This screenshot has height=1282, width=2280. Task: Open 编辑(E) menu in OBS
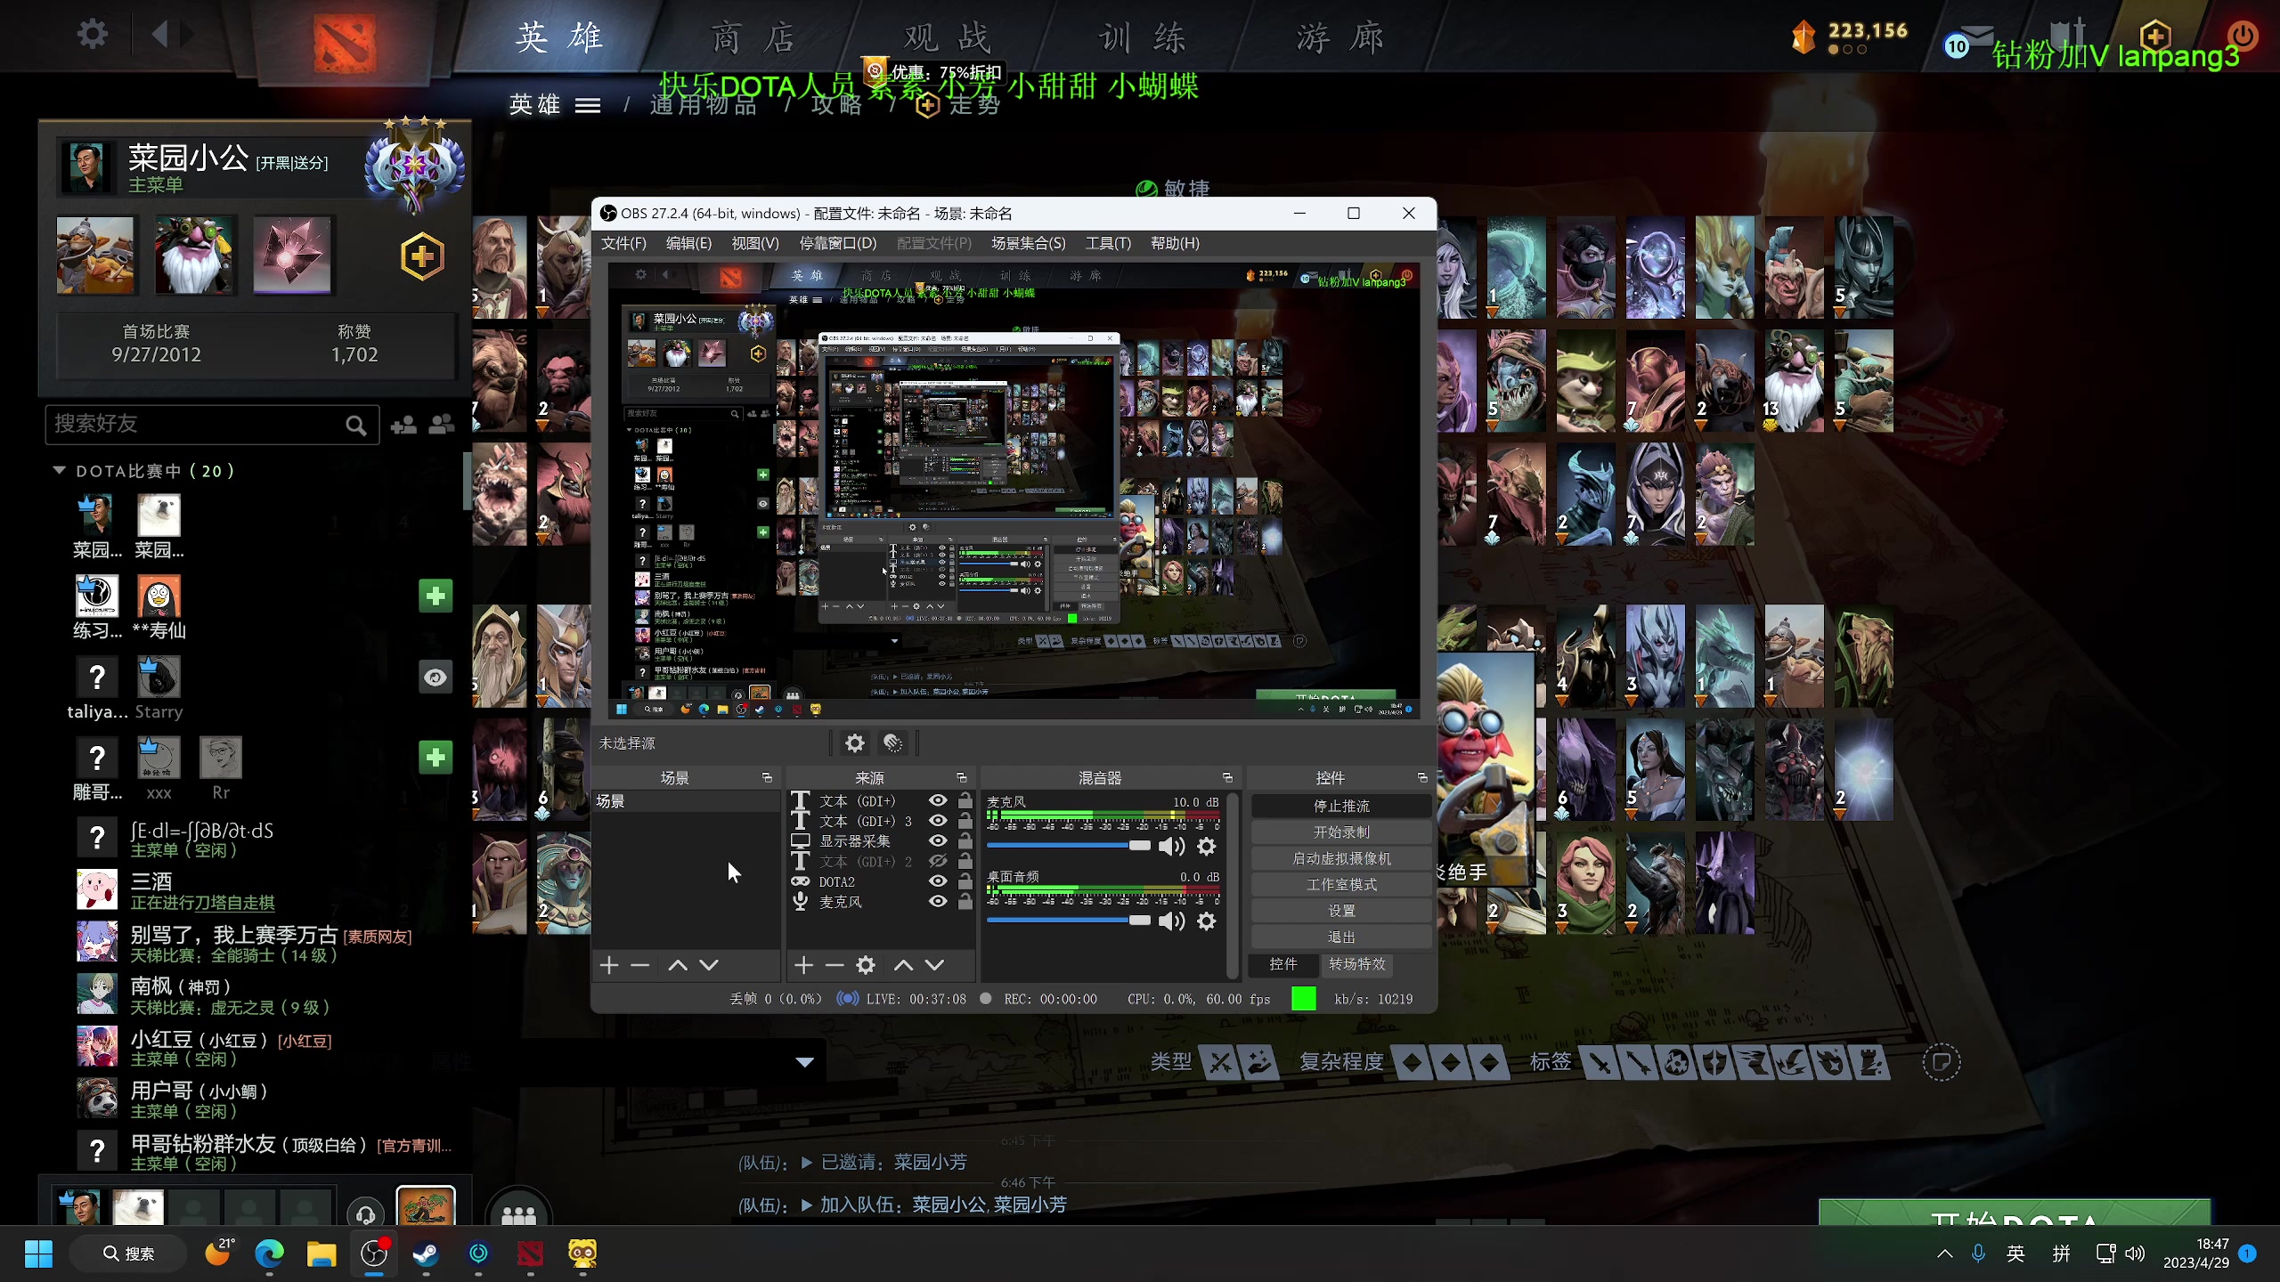pyautogui.click(x=688, y=243)
